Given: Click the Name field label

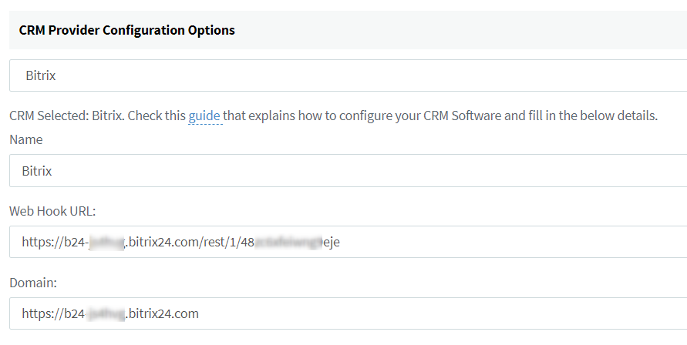Looking at the screenshot, I should point(26,139).
